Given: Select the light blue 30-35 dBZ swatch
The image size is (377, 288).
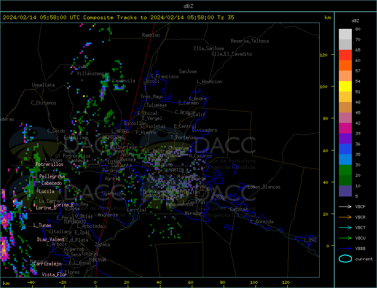Looking at the screenshot, I should pyautogui.click(x=345, y=160).
